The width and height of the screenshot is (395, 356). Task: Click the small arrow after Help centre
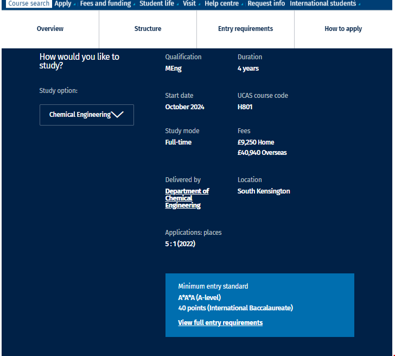point(242,5)
